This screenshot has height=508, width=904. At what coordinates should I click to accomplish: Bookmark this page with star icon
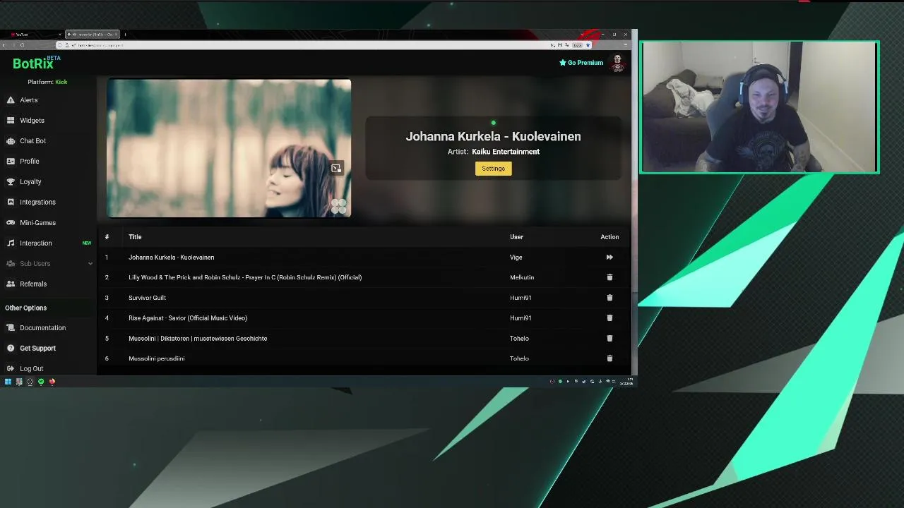588,45
